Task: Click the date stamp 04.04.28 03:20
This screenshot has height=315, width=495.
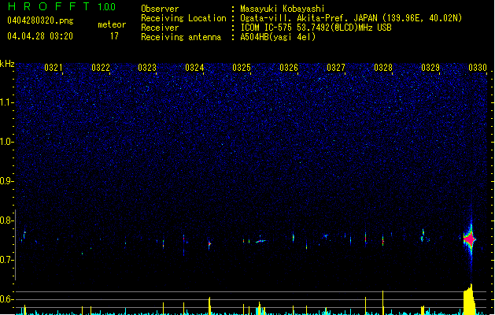Action: 40,36
